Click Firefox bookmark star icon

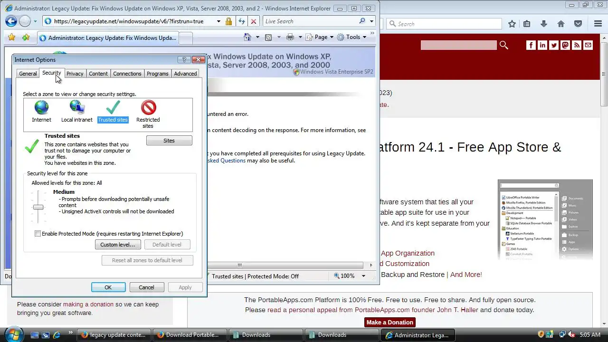pos(512,24)
